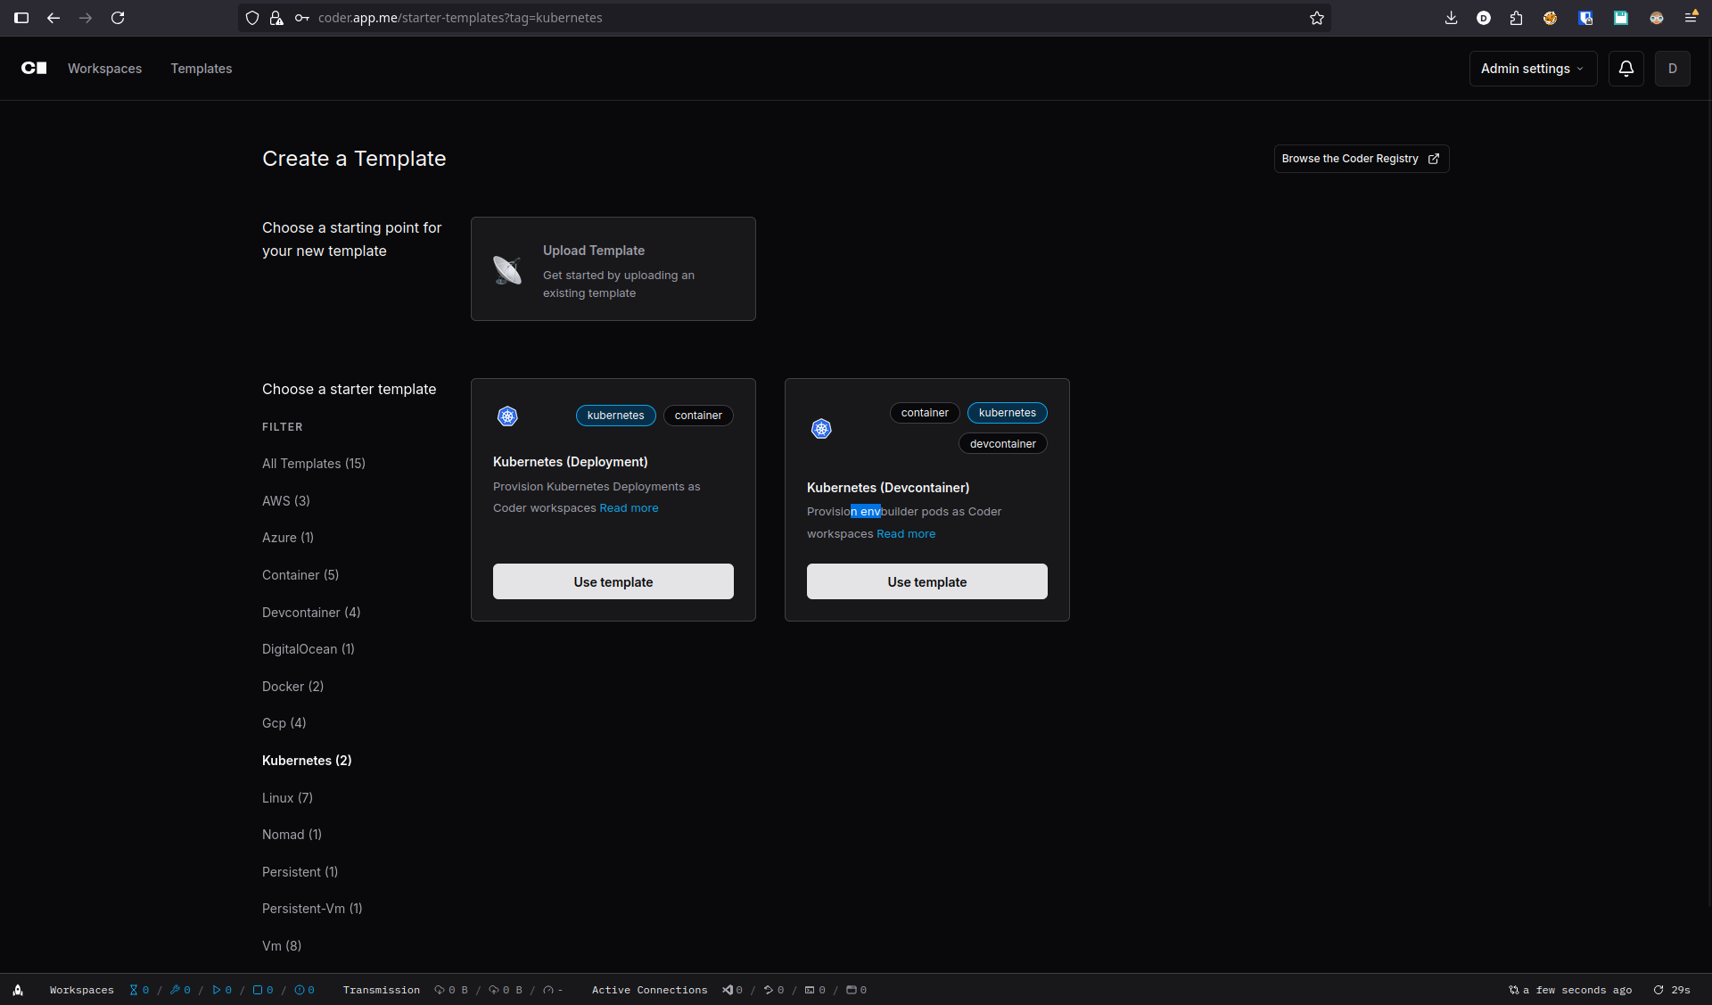Open the browser hamburger menu
Screen dimensions: 1712x1005
(x=1692, y=18)
